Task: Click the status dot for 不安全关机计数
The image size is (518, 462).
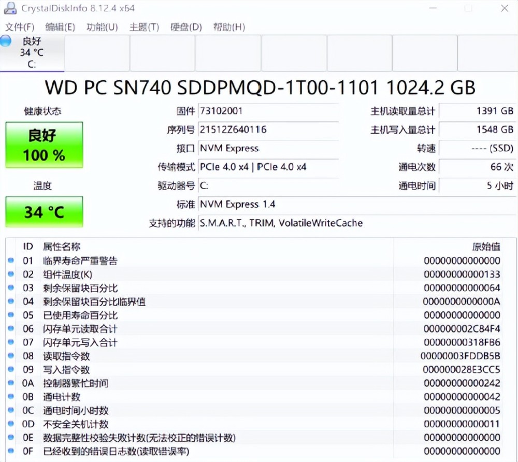Action: click(11, 424)
